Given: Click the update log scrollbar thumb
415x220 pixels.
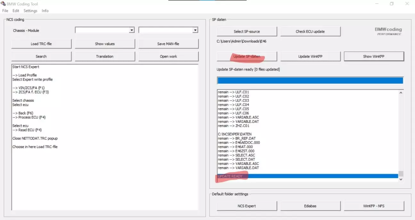Looking at the screenshot, I should point(401,174).
